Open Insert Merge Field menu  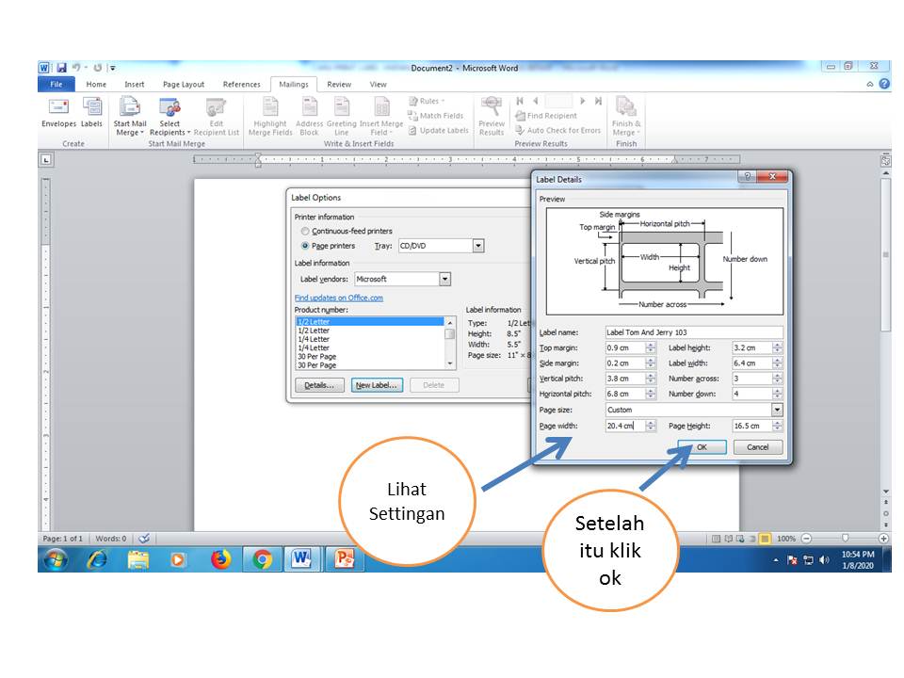pos(381,117)
